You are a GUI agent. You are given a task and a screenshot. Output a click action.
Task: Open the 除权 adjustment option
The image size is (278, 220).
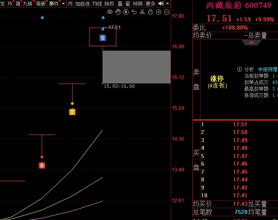click(109, 4)
